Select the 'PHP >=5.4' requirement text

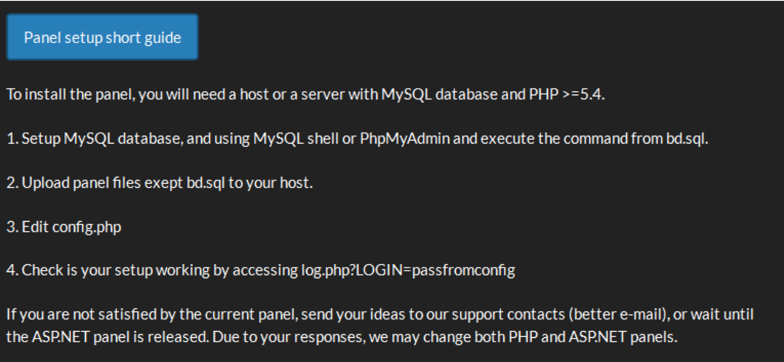[x=567, y=94]
